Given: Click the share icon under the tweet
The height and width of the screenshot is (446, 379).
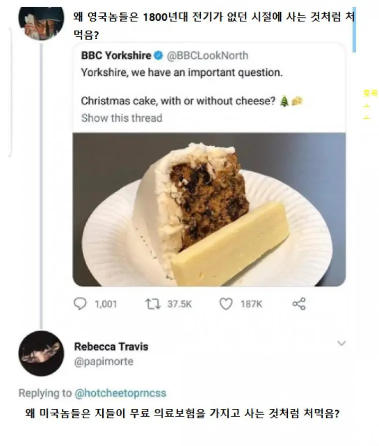Looking at the screenshot, I should click(299, 304).
